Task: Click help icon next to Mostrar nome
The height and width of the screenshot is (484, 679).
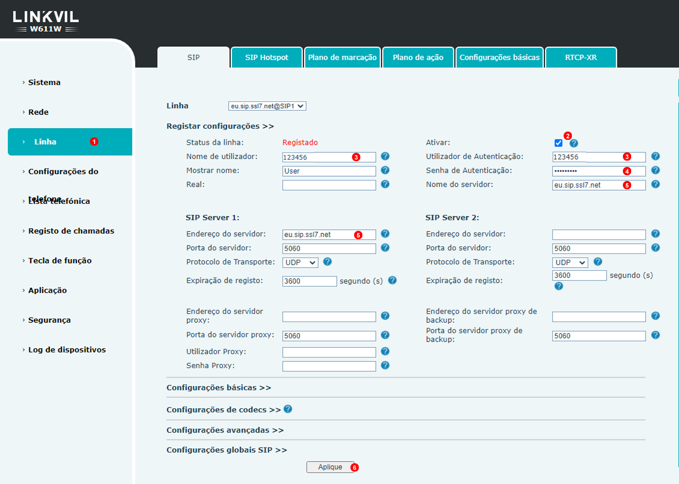Action: pos(385,171)
